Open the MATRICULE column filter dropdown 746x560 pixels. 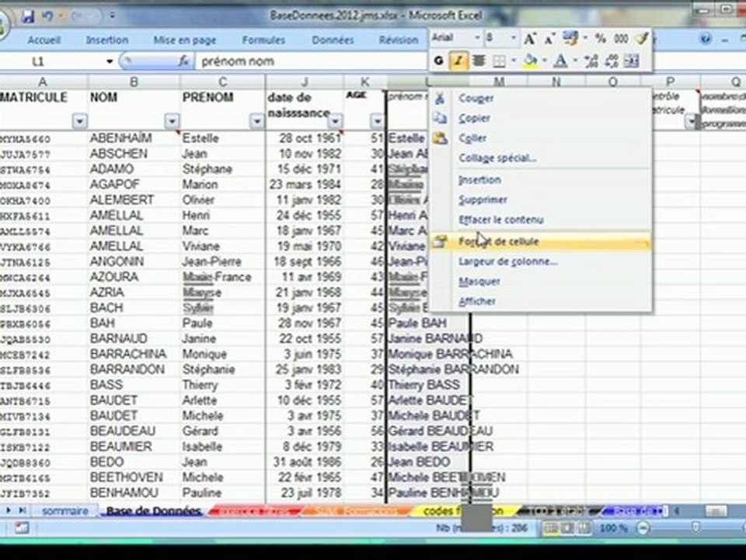point(80,121)
